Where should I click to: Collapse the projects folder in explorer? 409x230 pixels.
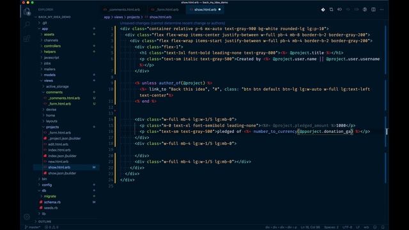coord(52,127)
